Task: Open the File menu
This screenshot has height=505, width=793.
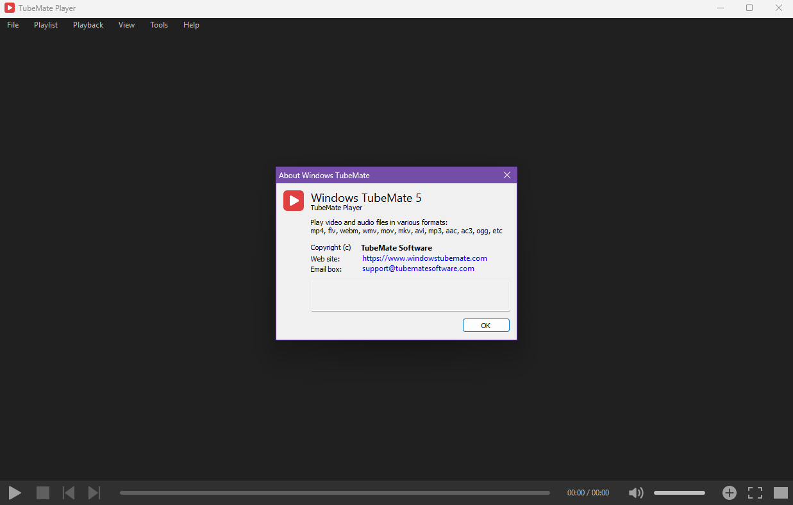Action: coord(13,25)
